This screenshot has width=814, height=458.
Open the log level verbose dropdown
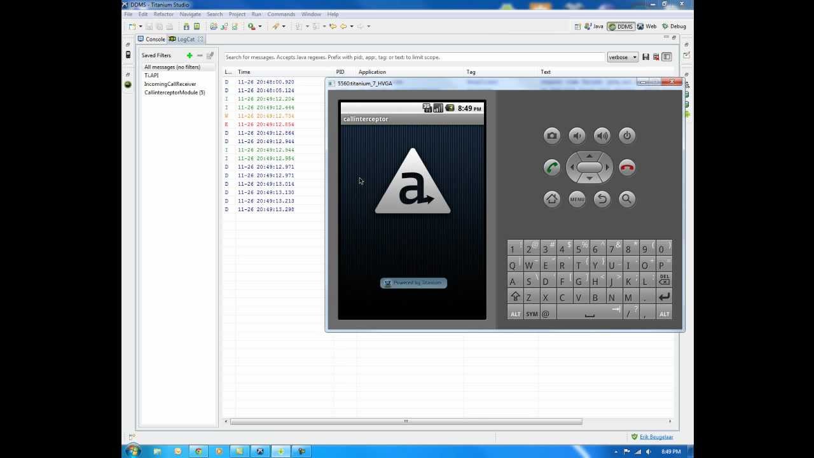click(x=623, y=57)
